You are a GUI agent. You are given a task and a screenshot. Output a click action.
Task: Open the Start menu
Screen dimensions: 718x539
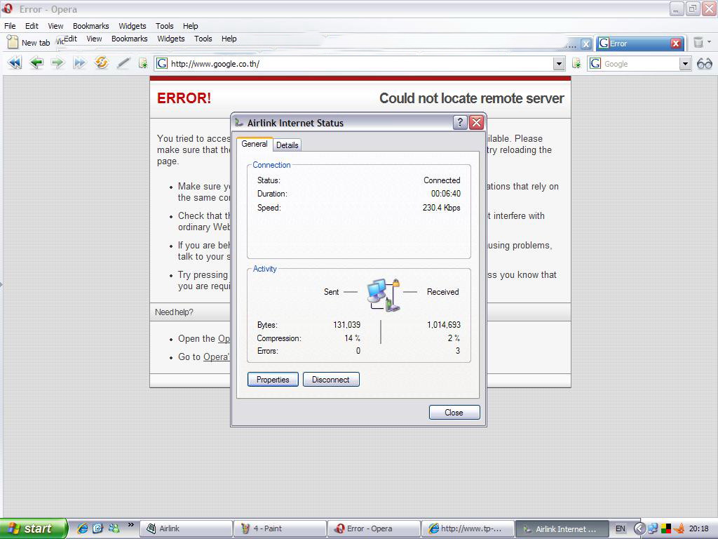click(33, 528)
